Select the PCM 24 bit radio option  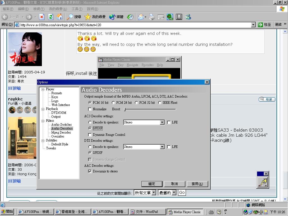coord(113,103)
